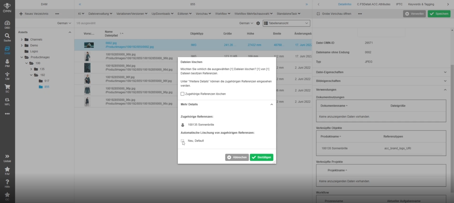Collapse the Mehr Details section

(272, 104)
